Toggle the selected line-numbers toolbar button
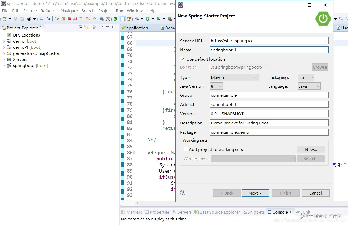The image size is (348, 225). tap(123, 19)
